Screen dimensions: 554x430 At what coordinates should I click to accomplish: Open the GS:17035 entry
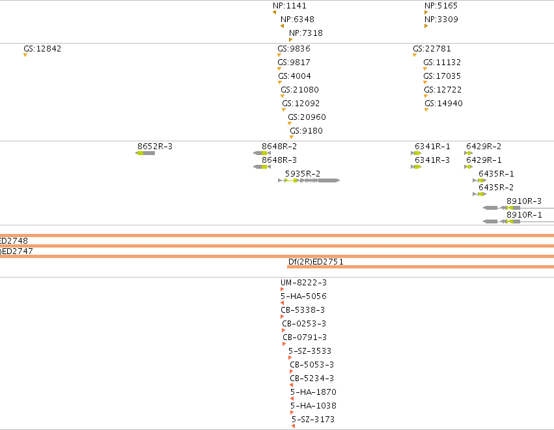click(x=442, y=76)
